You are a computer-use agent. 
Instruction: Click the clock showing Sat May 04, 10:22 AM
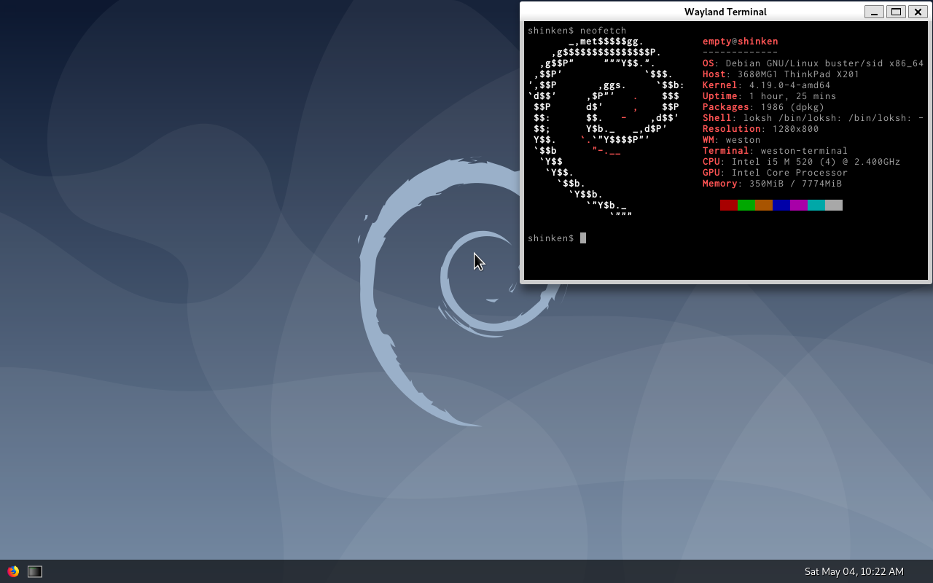point(854,571)
